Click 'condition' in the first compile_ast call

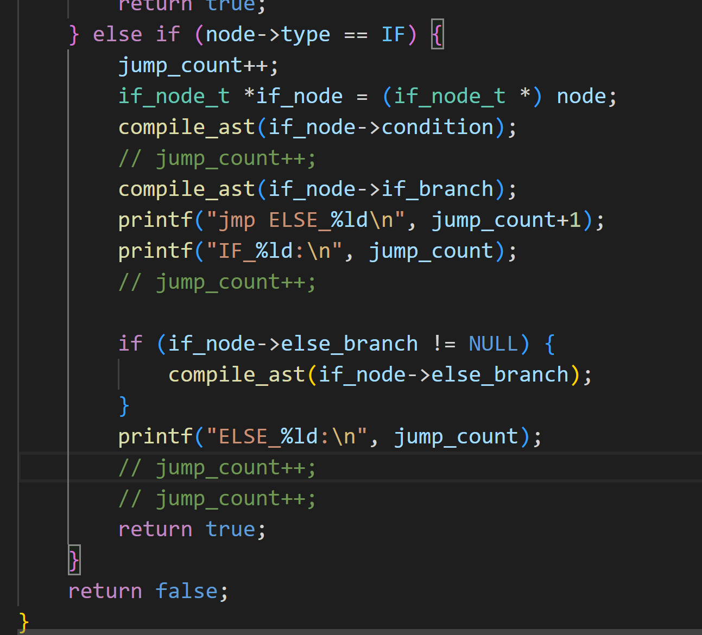point(438,128)
